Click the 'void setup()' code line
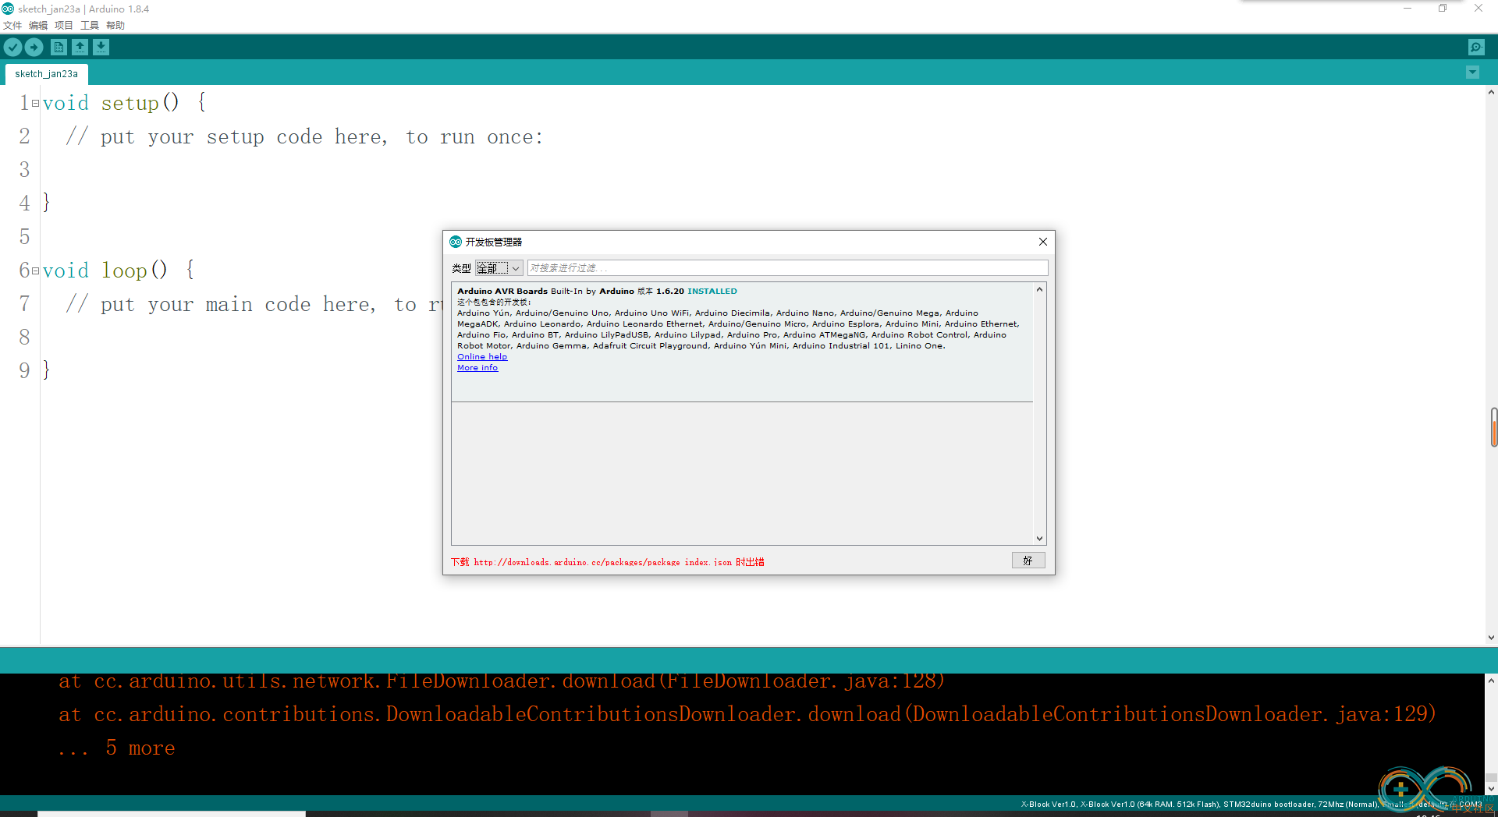The width and height of the screenshot is (1498, 817). tap(125, 103)
